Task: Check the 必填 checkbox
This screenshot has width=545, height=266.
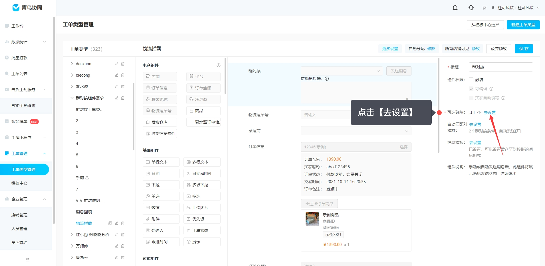Action: point(471,80)
